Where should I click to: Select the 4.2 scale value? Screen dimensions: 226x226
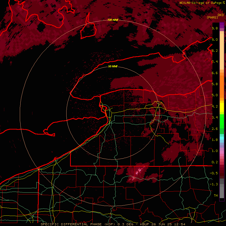(215, 106)
